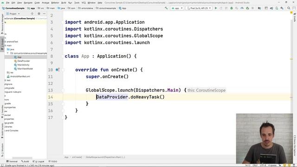Collapse com.antonioleiva.coroutinessample package node
Screen dimensions: 297x167
(x=7, y=53)
